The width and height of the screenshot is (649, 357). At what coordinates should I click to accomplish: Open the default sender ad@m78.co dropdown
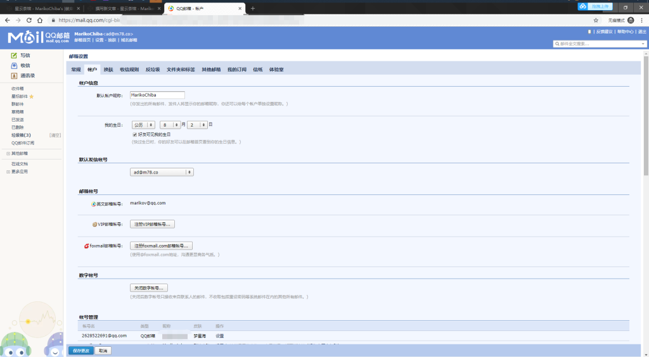[162, 172]
